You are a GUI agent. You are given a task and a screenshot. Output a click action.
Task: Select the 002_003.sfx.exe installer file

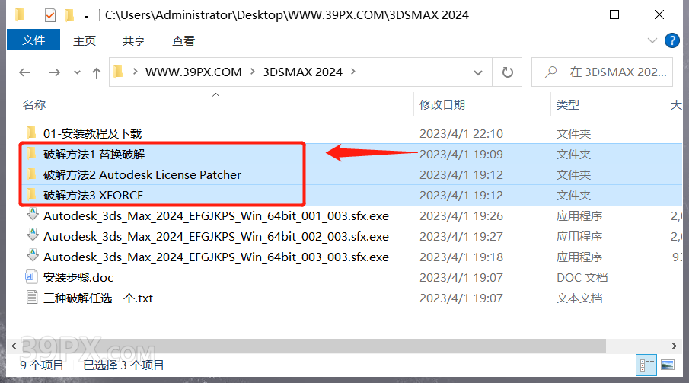(215, 237)
